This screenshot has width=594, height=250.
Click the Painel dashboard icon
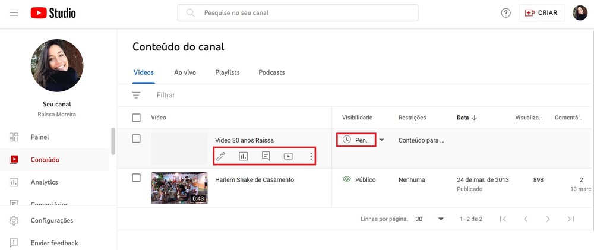coord(14,137)
